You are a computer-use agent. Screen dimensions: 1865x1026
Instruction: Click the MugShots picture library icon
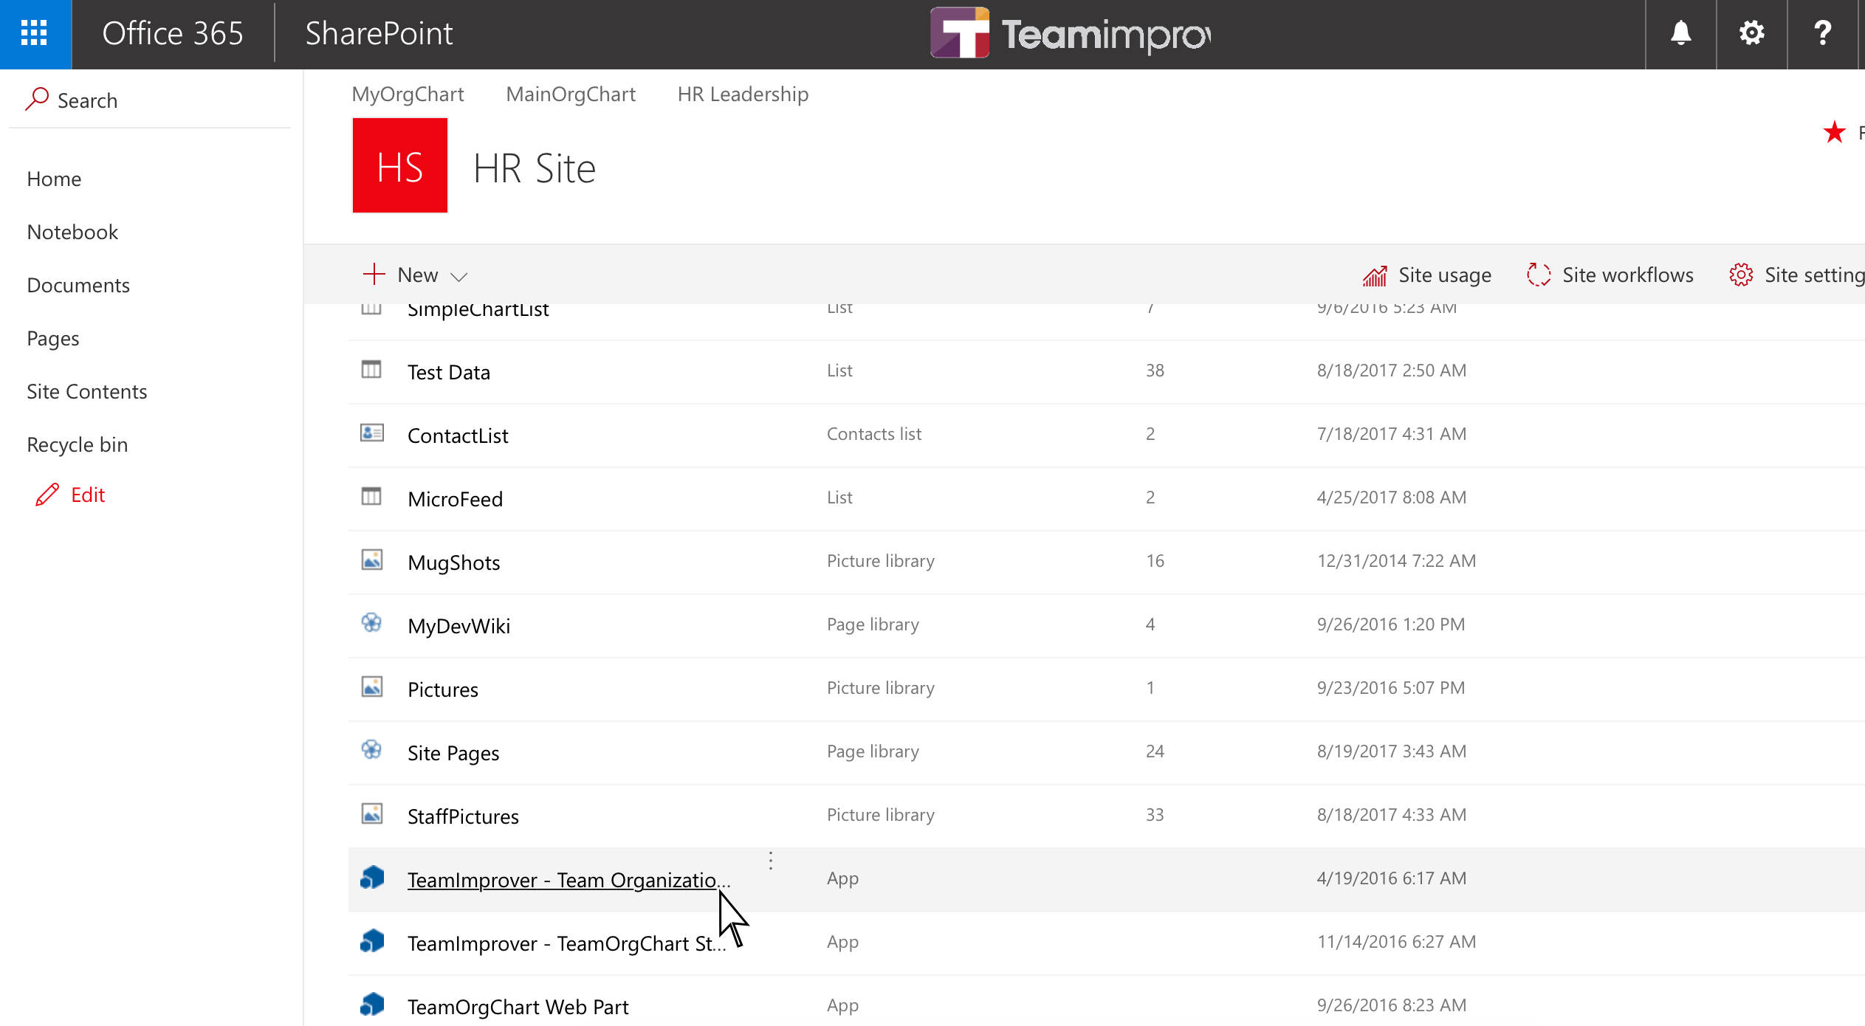click(x=371, y=561)
